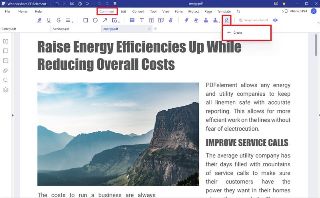Switch to the Pottery.pdf document tab
Image resolution: width=320 pixels, height=198 pixels.
[x=25, y=29]
